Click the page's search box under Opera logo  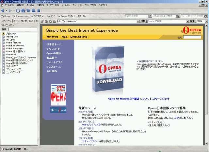[x=192, y=37]
